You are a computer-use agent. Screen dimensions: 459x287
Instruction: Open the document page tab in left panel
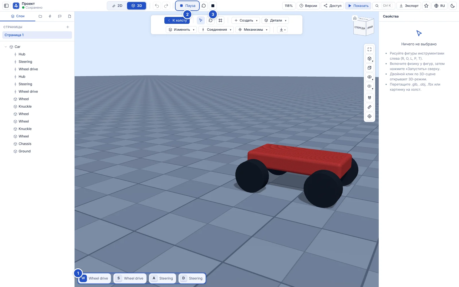[69, 16]
